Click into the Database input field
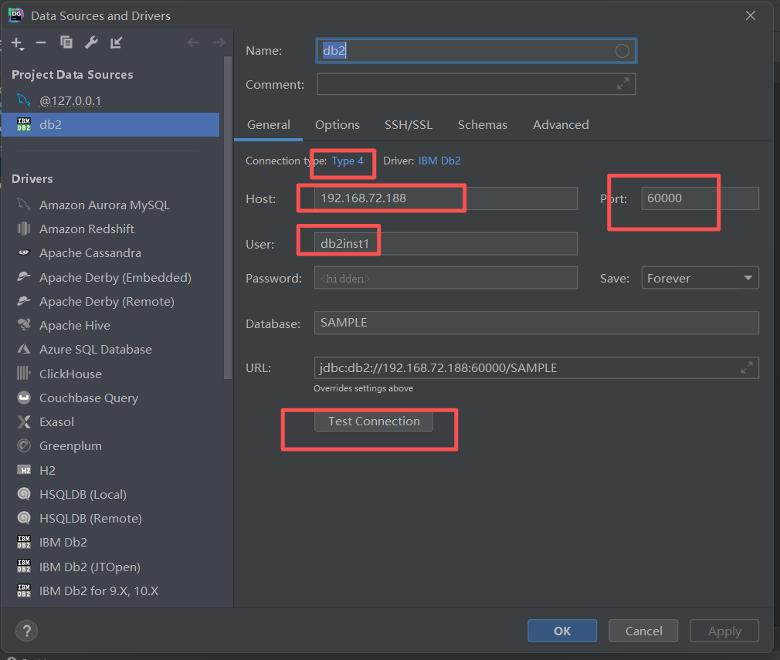 [536, 323]
